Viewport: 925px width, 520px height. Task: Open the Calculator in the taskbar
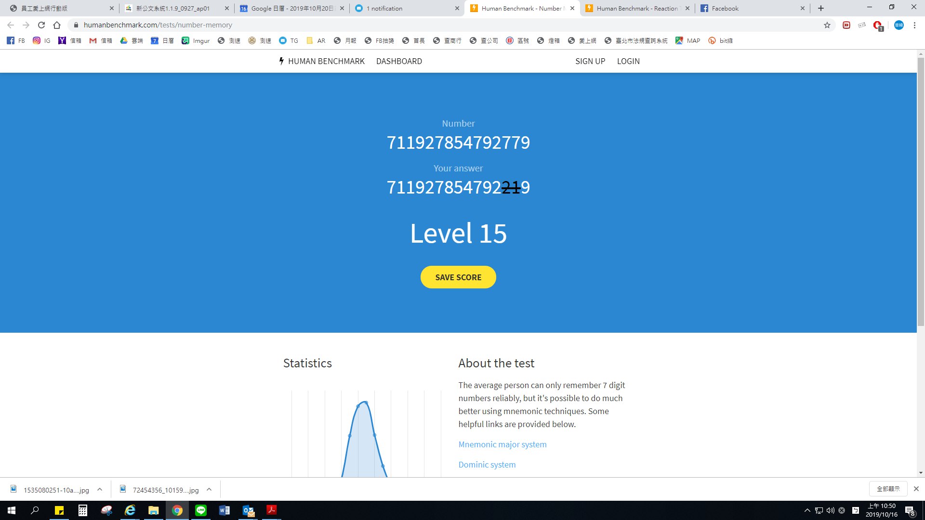coord(83,510)
